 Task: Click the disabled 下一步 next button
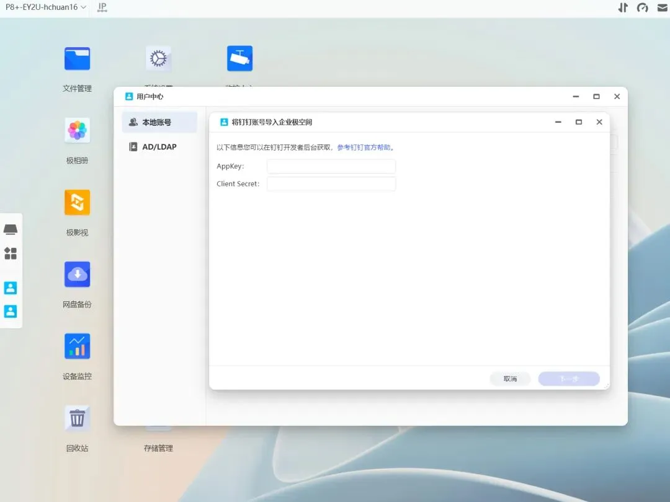(x=569, y=379)
